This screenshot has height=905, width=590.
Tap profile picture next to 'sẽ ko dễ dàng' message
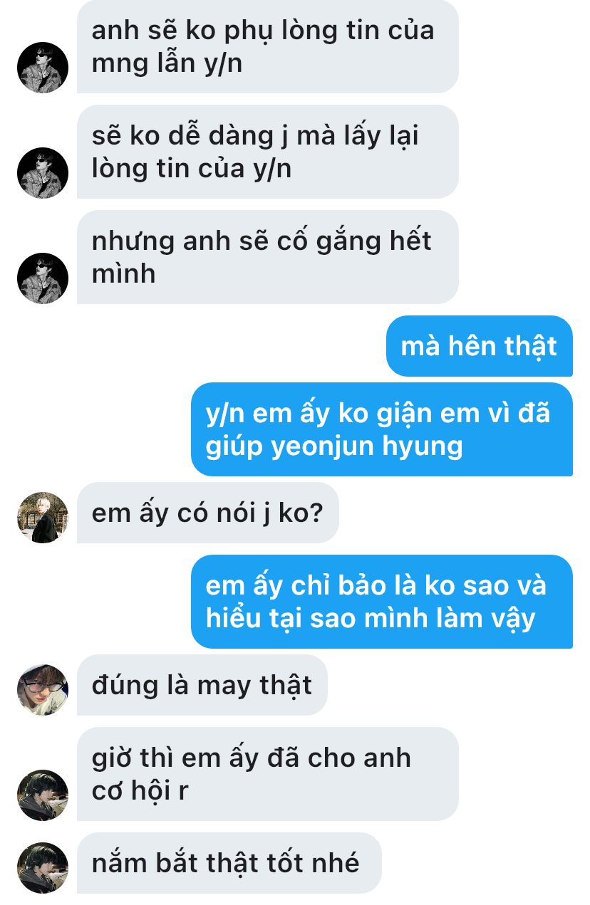point(43,173)
